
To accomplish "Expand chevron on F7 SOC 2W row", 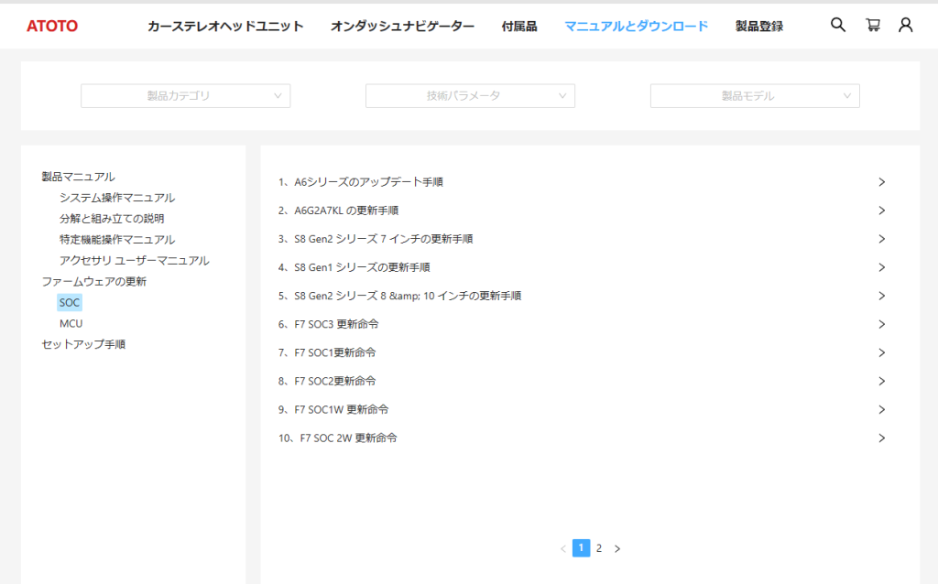I will point(882,438).
